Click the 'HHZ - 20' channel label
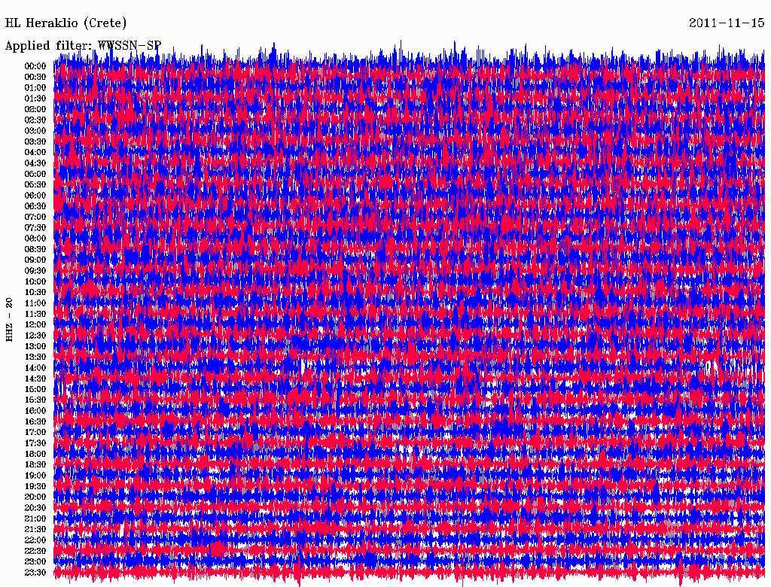Image resolution: width=771 pixels, height=587 pixels. [x=9, y=320]
